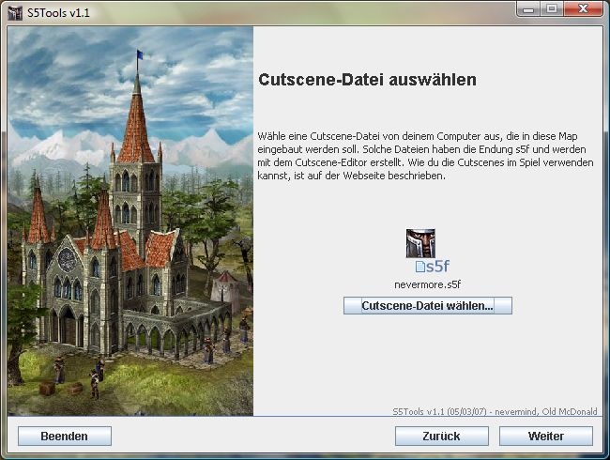Click the S5Tools app icon in title bar

(13, 10)
